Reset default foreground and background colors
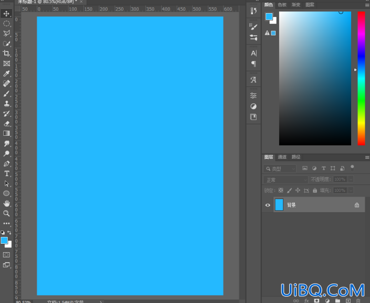The height and width of the screenshot is (303, 370). [3, 233]
